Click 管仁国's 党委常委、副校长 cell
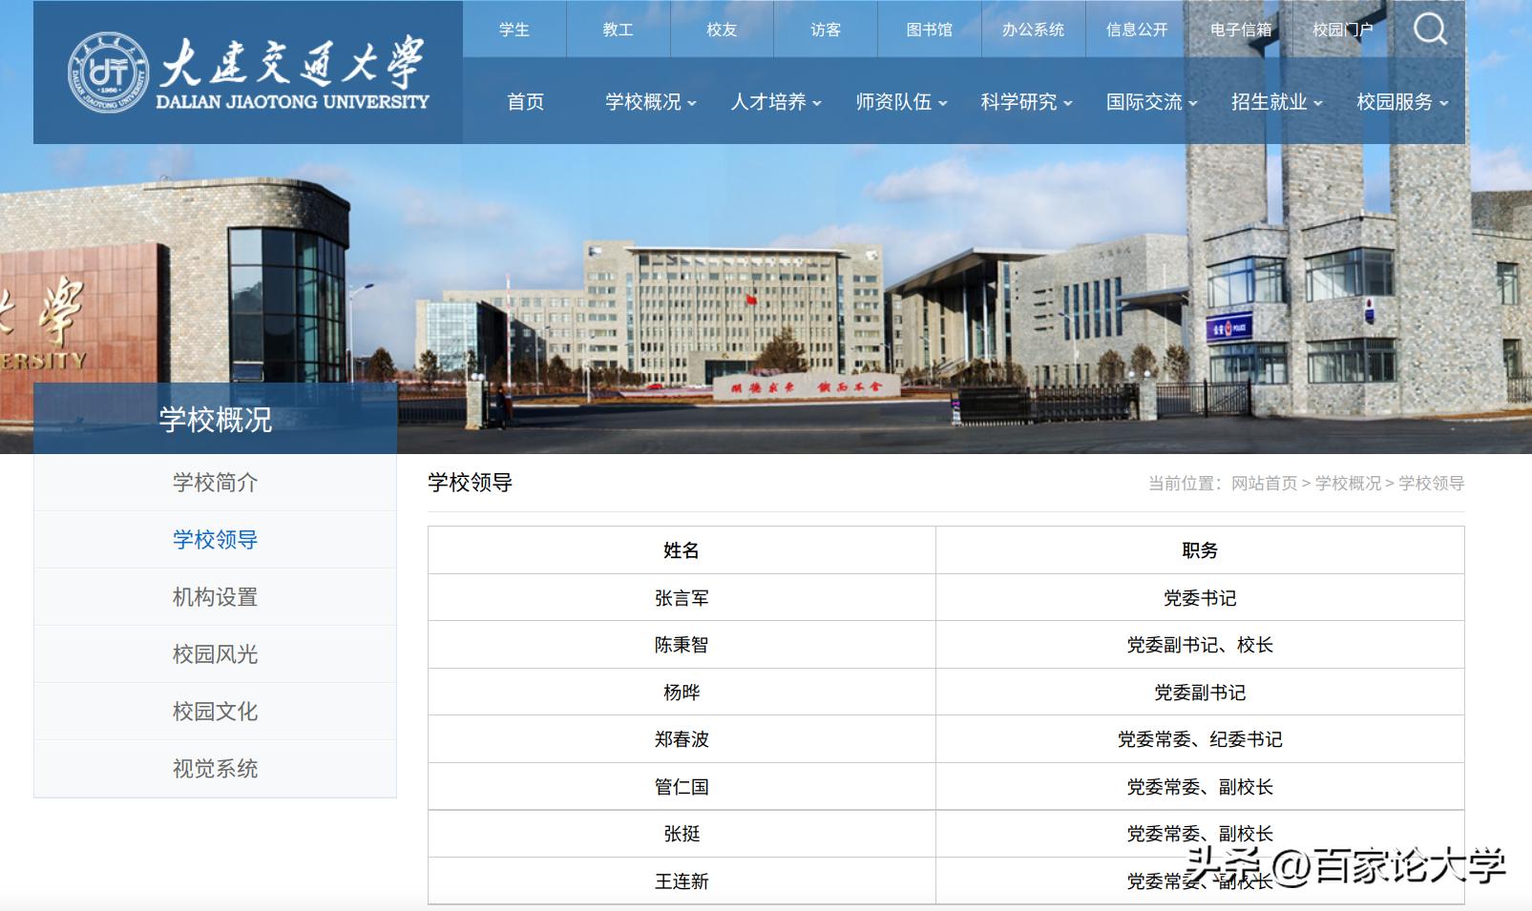The image size is (1532, 911). pyautogui.click(x=1200, y=787)
